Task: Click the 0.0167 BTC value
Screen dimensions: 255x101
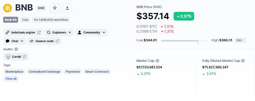Action: (x=147, y=27)
